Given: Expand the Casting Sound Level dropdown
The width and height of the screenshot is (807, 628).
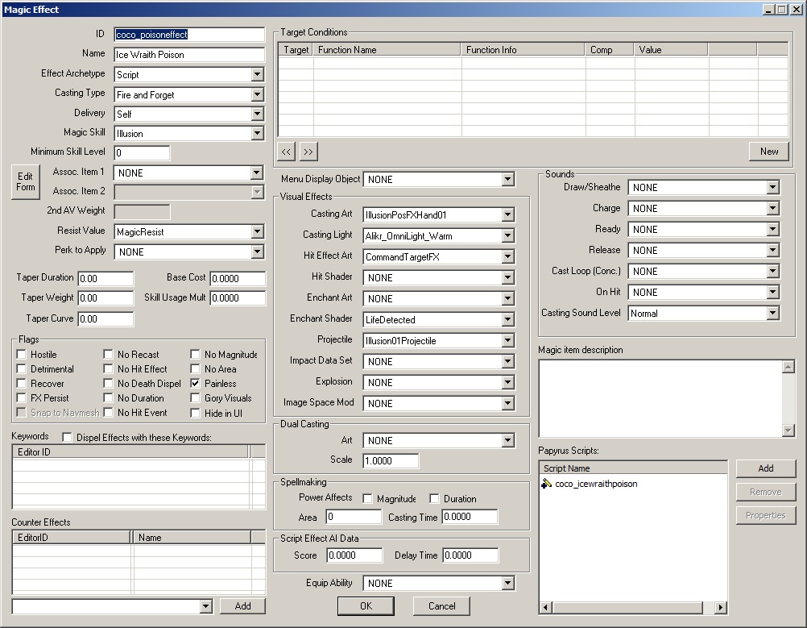Looking at the screenshot, I should (772, 314).
